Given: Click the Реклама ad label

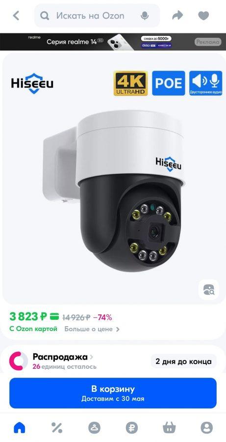Looking at the screenshot, I should tap(207, 42).
